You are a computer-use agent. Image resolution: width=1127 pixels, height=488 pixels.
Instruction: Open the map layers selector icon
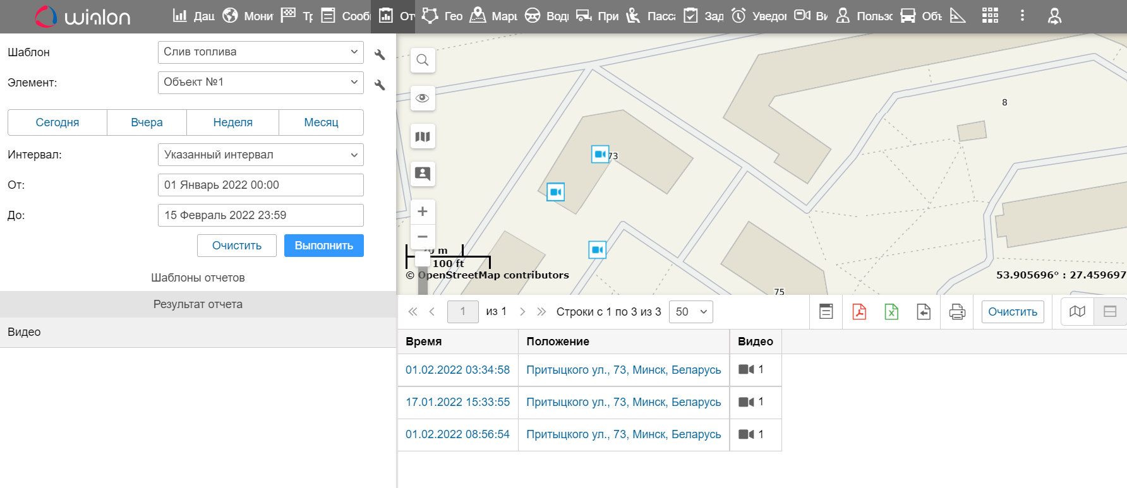click(x=423, y=136)
